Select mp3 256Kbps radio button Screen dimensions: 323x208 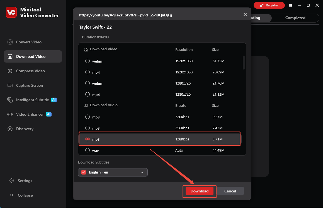(88, 128)
